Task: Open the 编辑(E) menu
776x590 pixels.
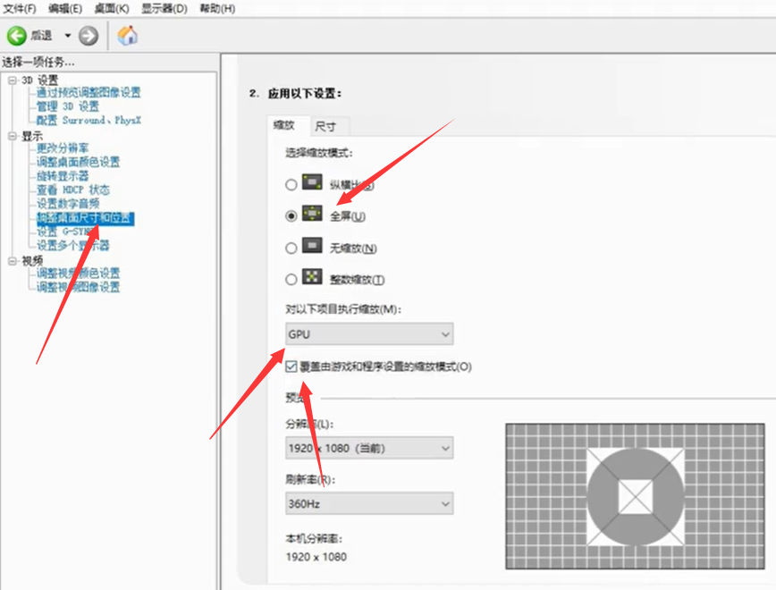Action: pyautogui.click(x=65, y=8)
